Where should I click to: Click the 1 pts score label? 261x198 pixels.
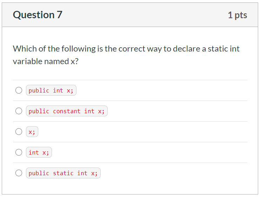[237, 15]
